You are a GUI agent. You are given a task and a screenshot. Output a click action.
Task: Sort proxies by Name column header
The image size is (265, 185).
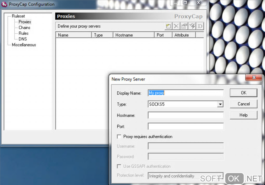coord(74,35)
